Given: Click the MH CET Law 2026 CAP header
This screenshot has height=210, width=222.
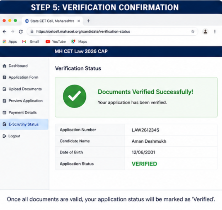Looking at the screenshot, I should (x=81, y=51).
